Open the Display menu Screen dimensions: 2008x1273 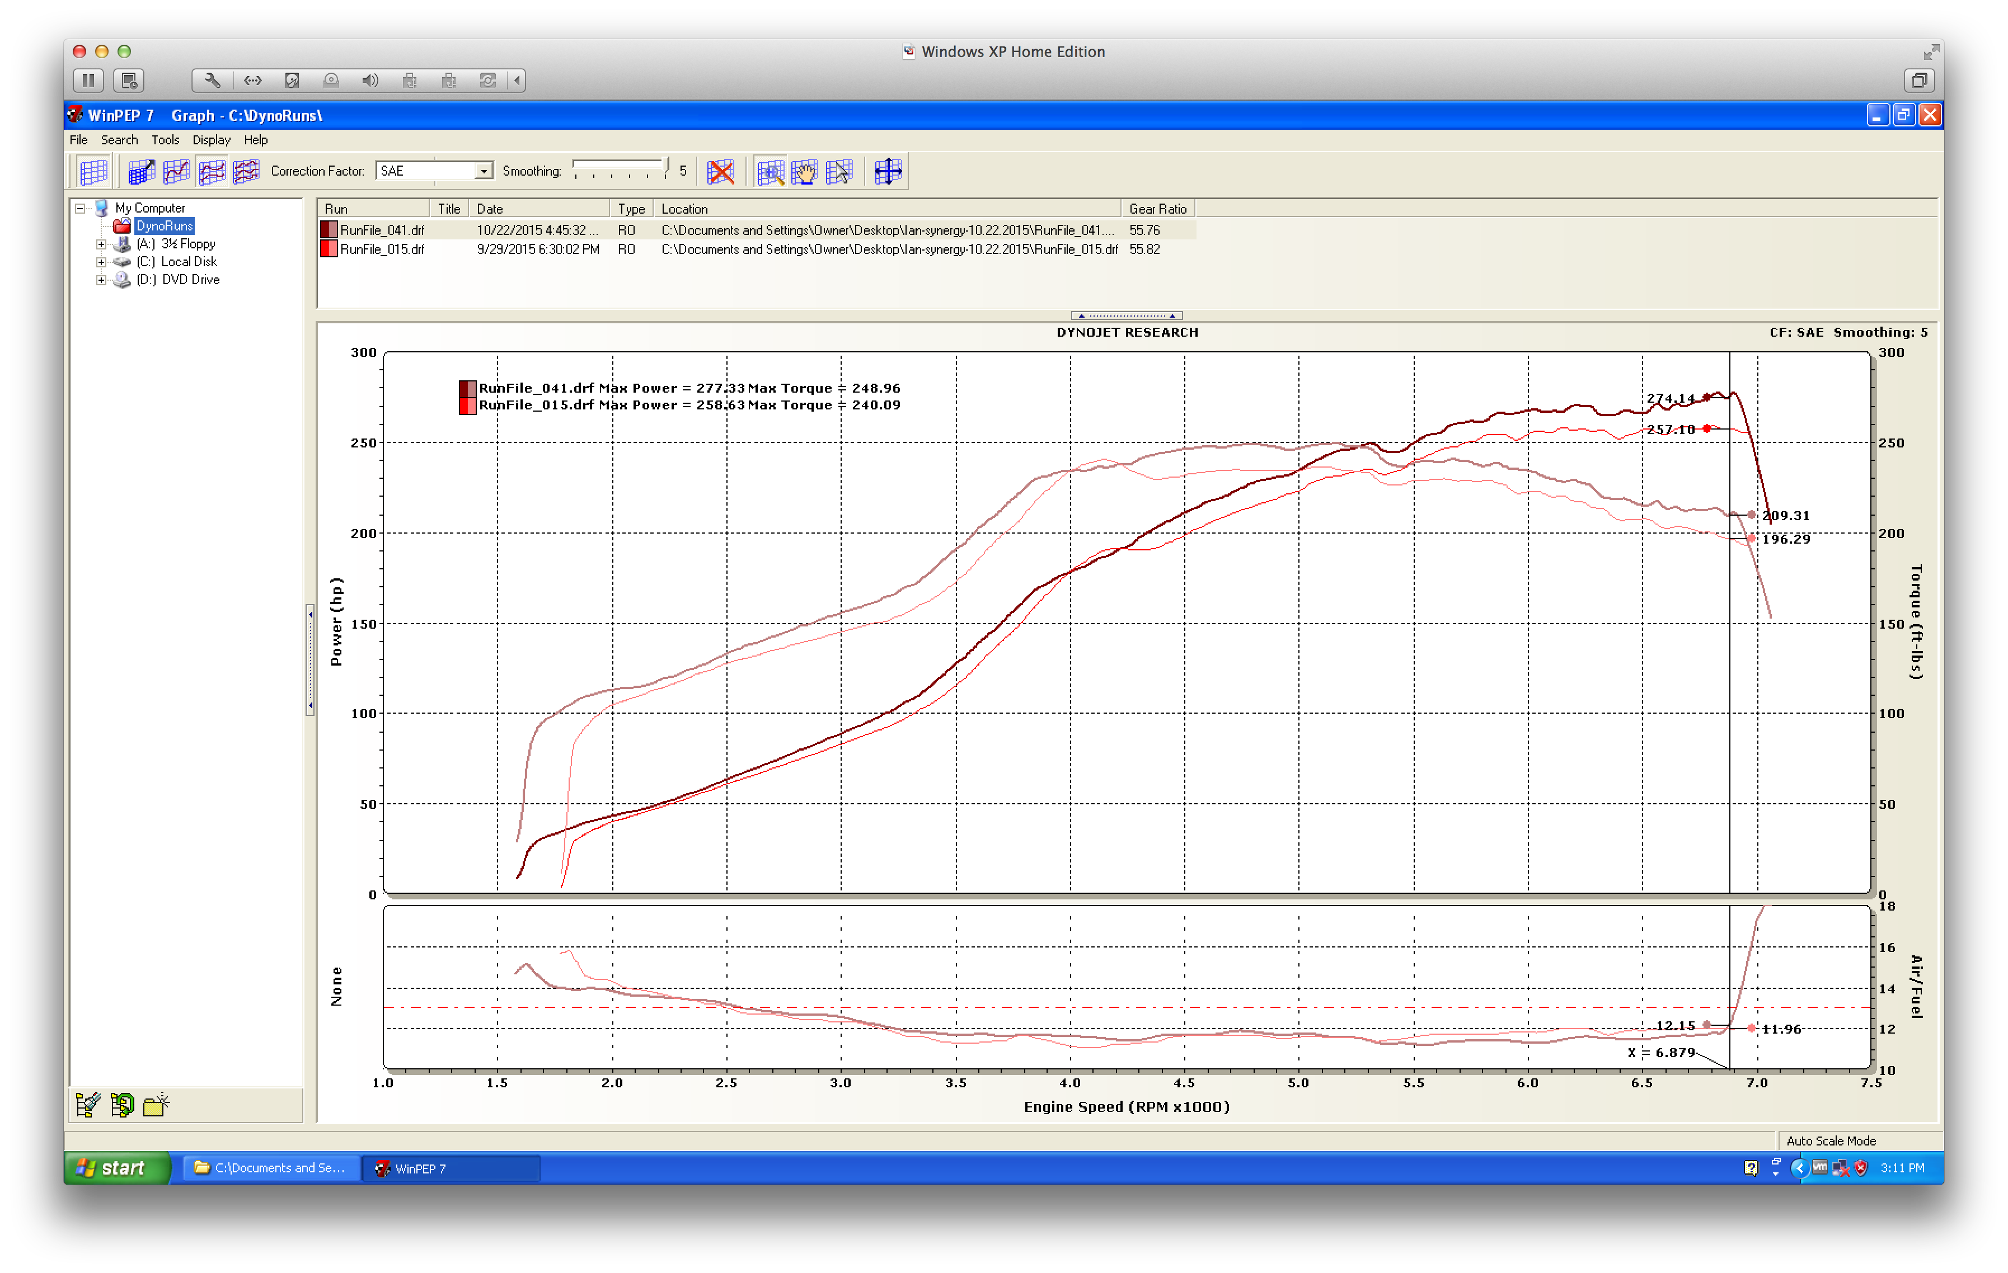tap(211, 140)
